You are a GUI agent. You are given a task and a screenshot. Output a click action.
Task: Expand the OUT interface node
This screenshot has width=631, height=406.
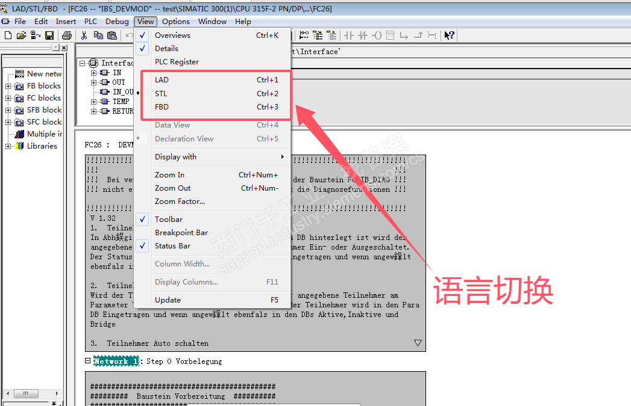point(94,83)
